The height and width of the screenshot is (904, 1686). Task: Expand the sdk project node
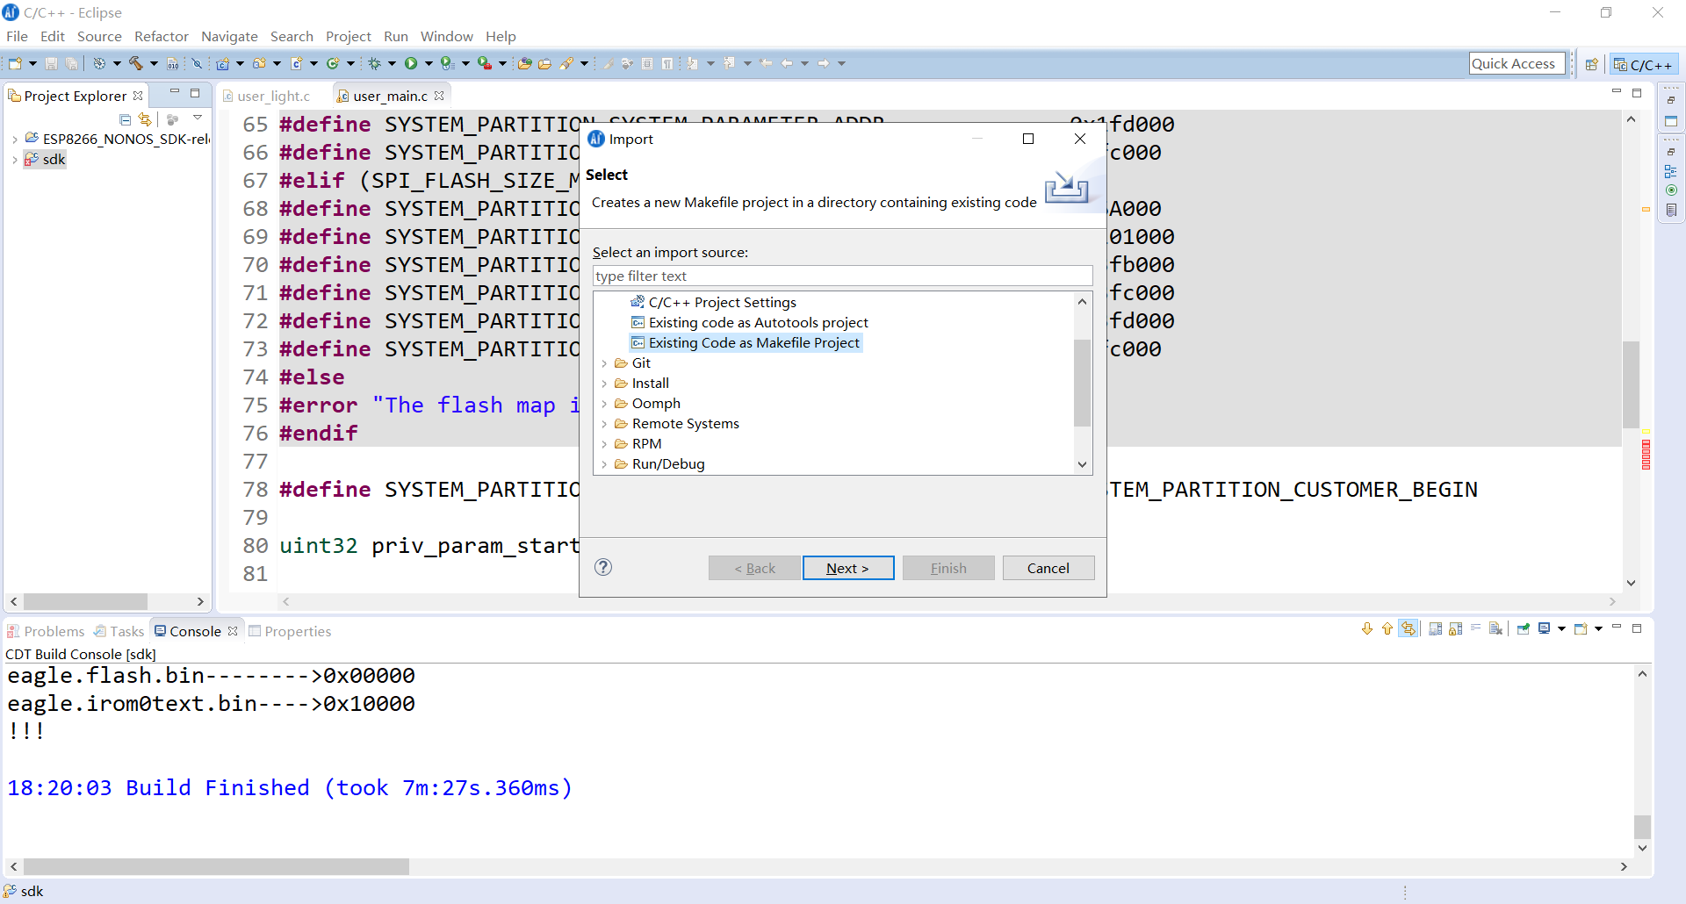[15, 160]
